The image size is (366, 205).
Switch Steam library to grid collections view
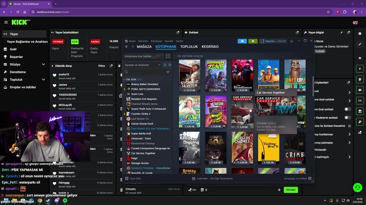point(168,56)
